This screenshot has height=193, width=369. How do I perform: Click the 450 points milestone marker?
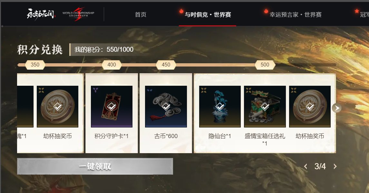(166, 65)
